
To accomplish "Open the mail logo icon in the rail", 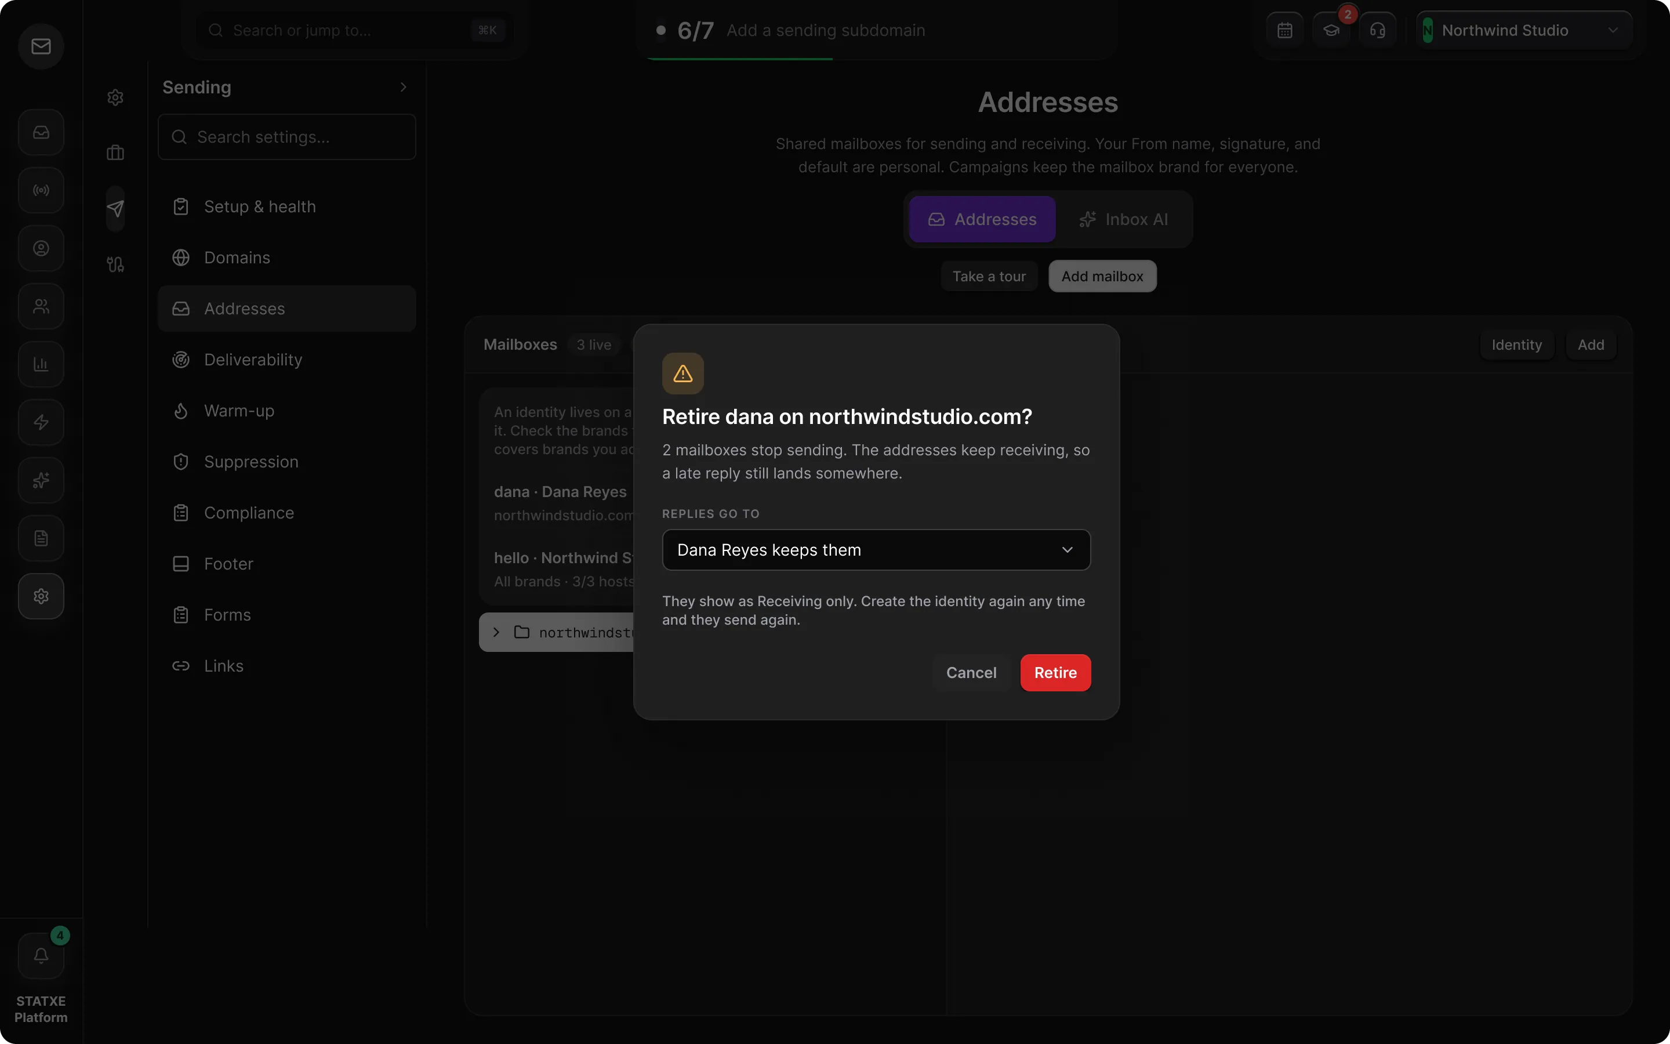I will [x=41, y=46].
